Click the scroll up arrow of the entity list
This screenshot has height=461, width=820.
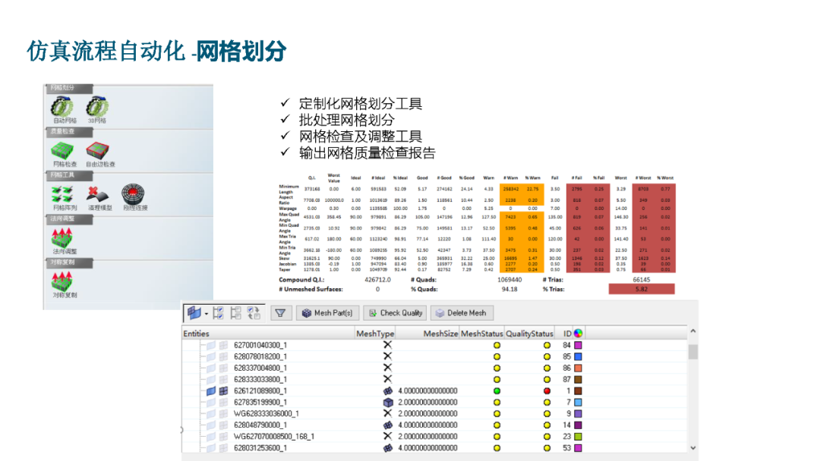pos(693,331)
